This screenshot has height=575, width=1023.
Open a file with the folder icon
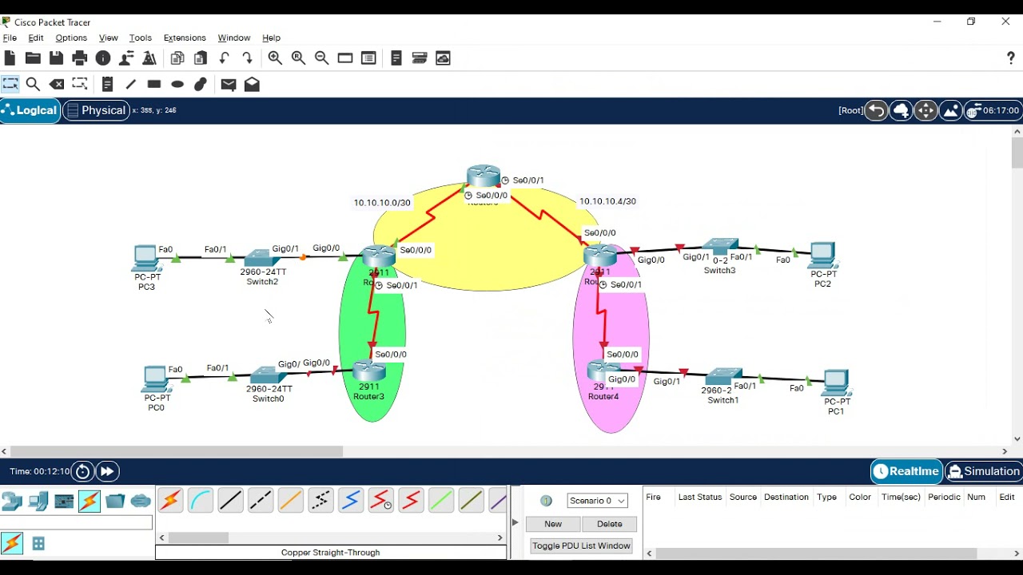pos(33,57)
